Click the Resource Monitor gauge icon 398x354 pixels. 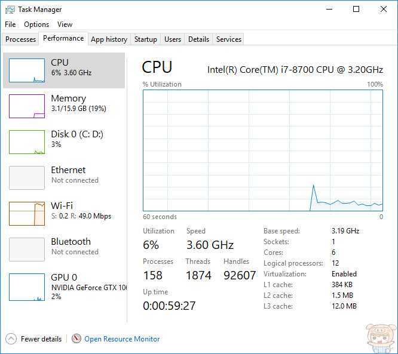click(x=76, y=339)
